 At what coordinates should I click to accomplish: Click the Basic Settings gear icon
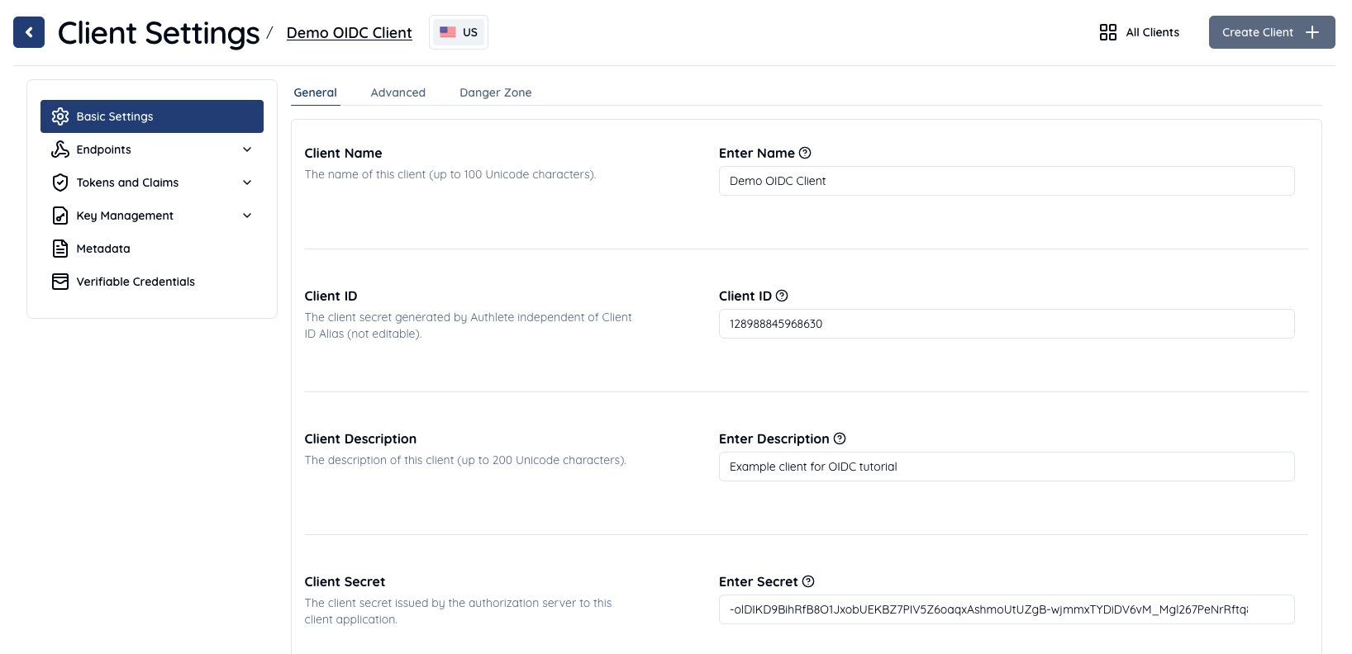60,116
